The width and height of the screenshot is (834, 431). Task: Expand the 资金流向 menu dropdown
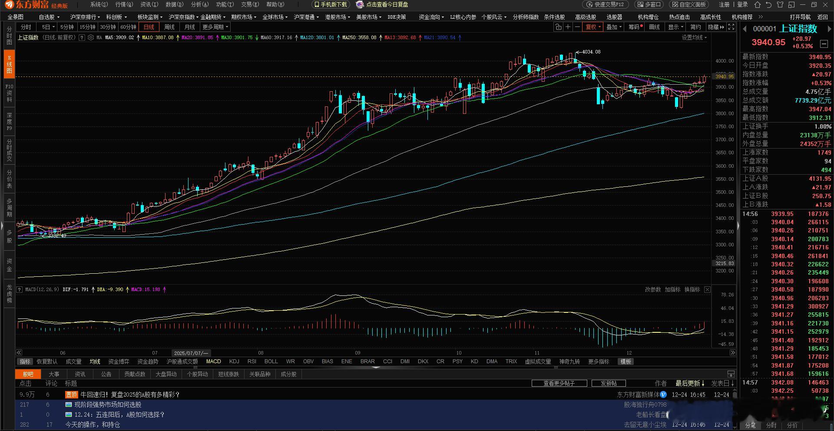[431, 17]
